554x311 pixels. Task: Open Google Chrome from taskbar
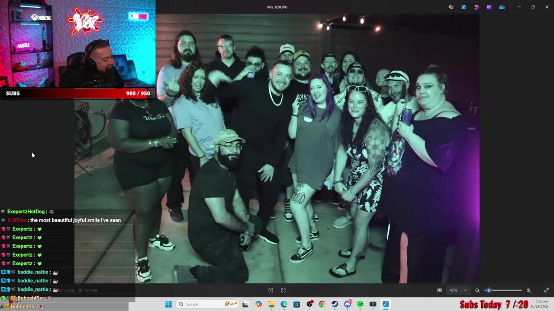[x=322, y=304]
